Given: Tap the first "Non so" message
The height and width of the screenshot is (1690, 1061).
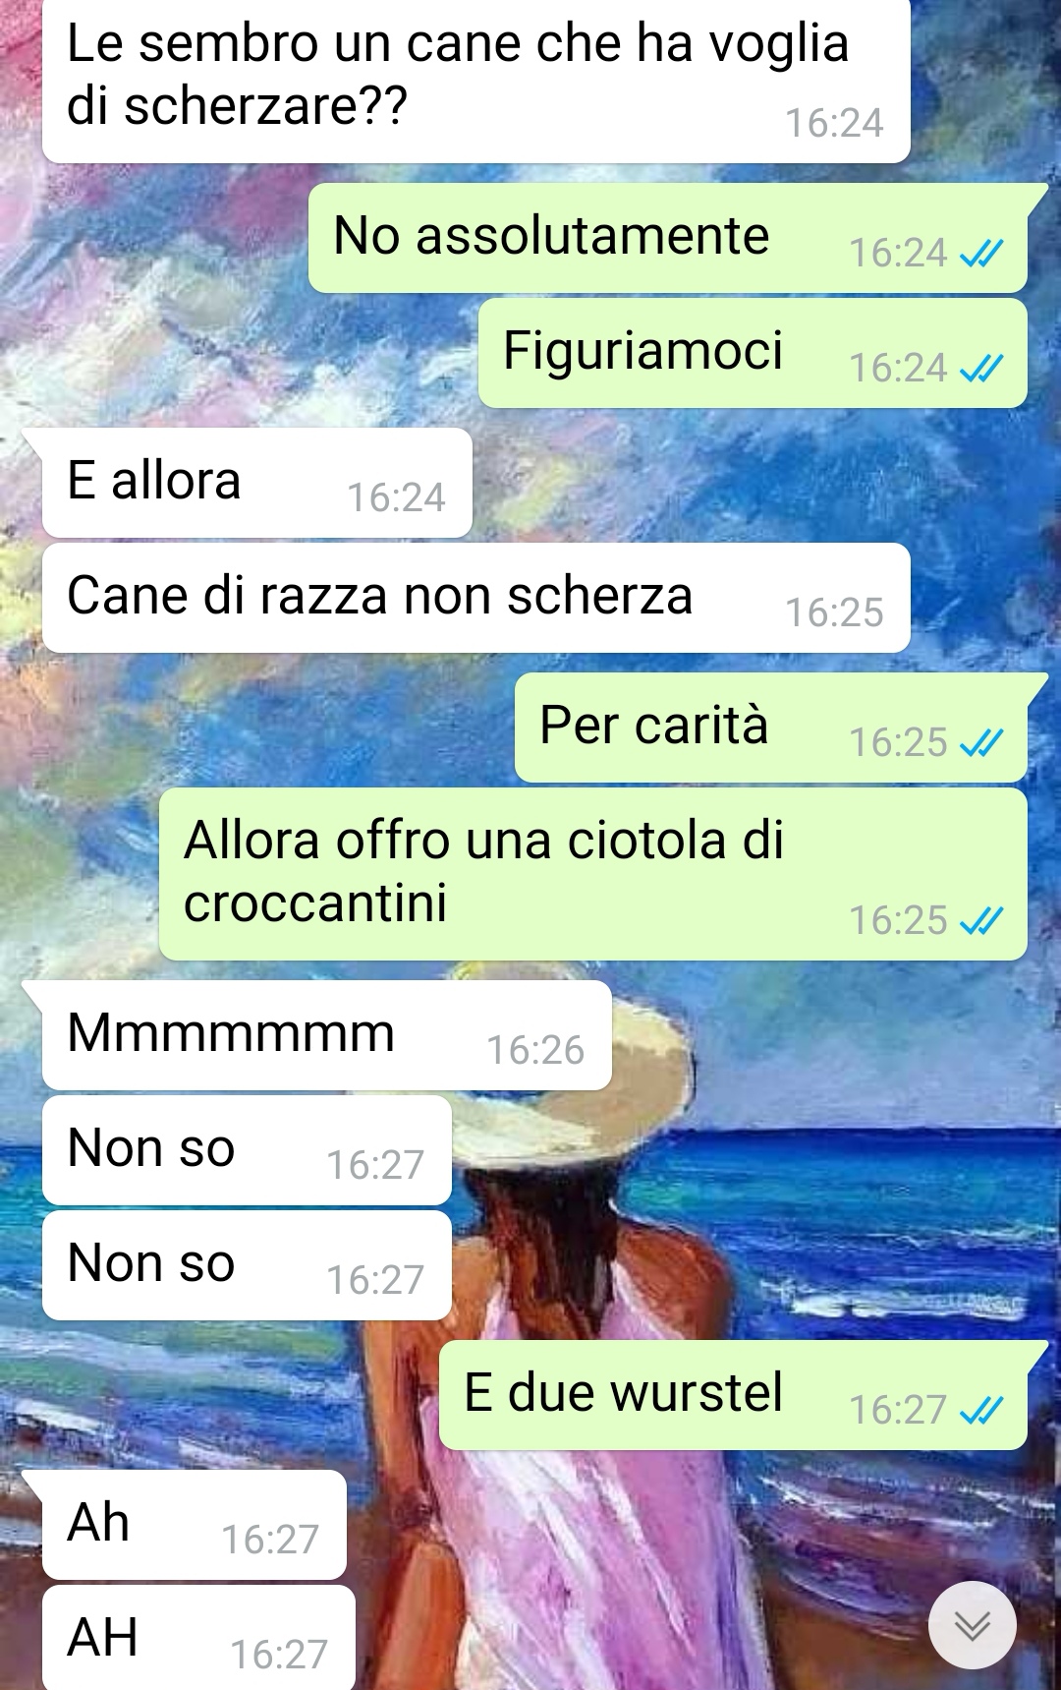Looking at the screenshot, I should tap(247, 1150).
